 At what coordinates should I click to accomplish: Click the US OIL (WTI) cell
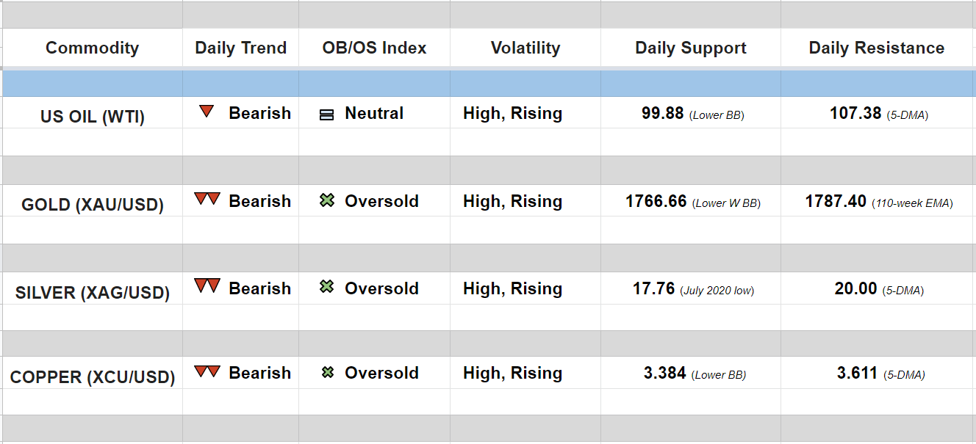point(92,116)
